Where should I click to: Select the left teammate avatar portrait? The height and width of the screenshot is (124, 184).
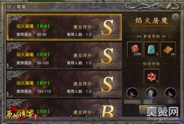132,93
